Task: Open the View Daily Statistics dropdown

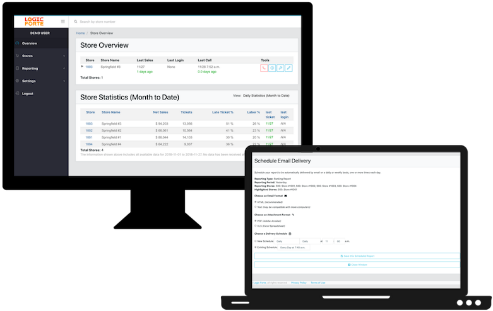Action: tap(266, 96)
